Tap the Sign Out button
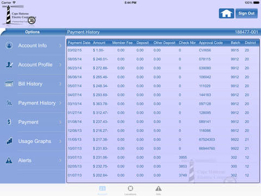 [246, 14]
